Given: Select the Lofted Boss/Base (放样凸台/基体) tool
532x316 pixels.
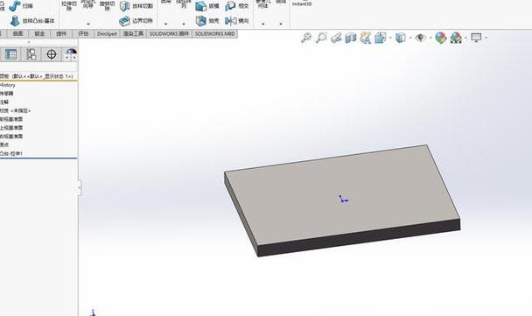Looking at the screenshot, I should [32, 21].
